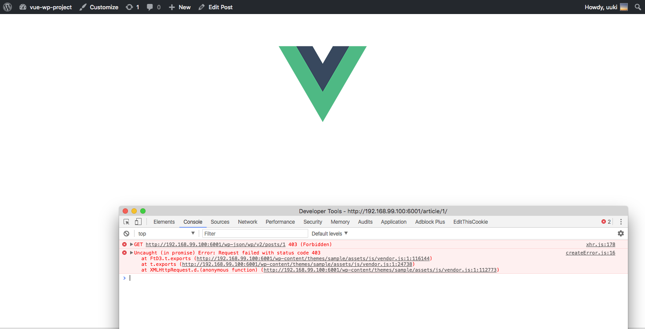645x329 pixels.
Task: Open the createError.js:16 source link
Action: (590, 253)
